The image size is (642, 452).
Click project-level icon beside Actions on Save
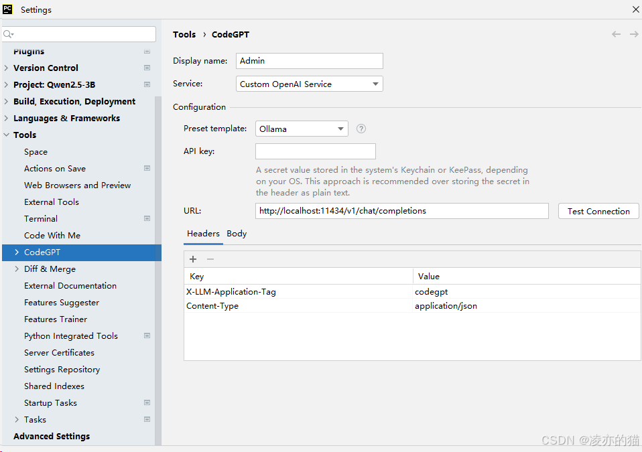tap(147, 169)
